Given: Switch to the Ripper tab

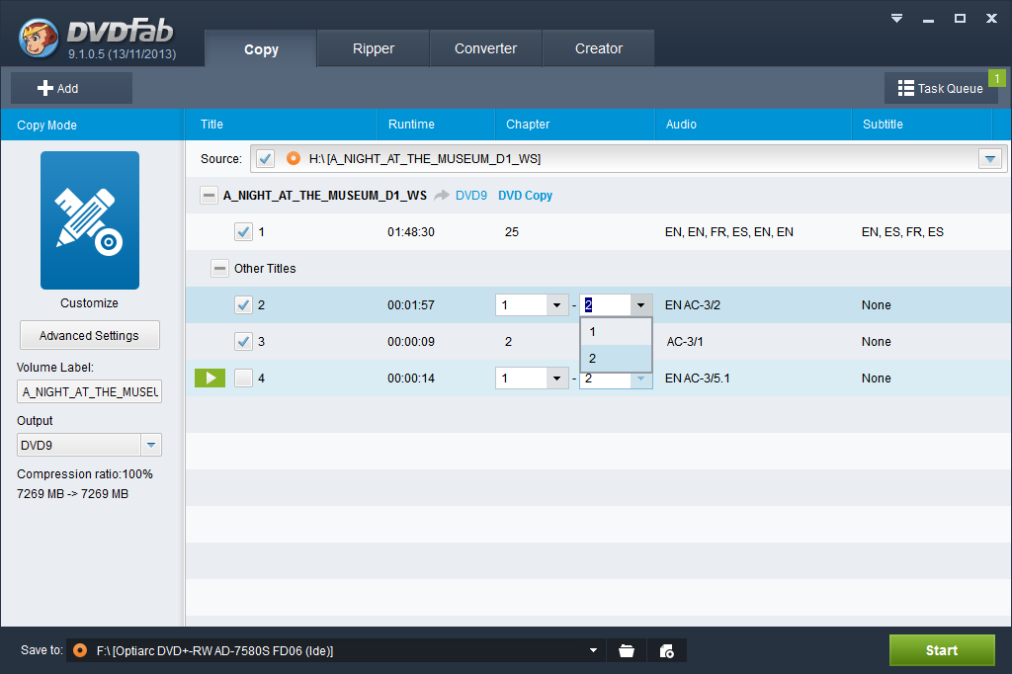Looking at the screenshot, I should [373, 48].
